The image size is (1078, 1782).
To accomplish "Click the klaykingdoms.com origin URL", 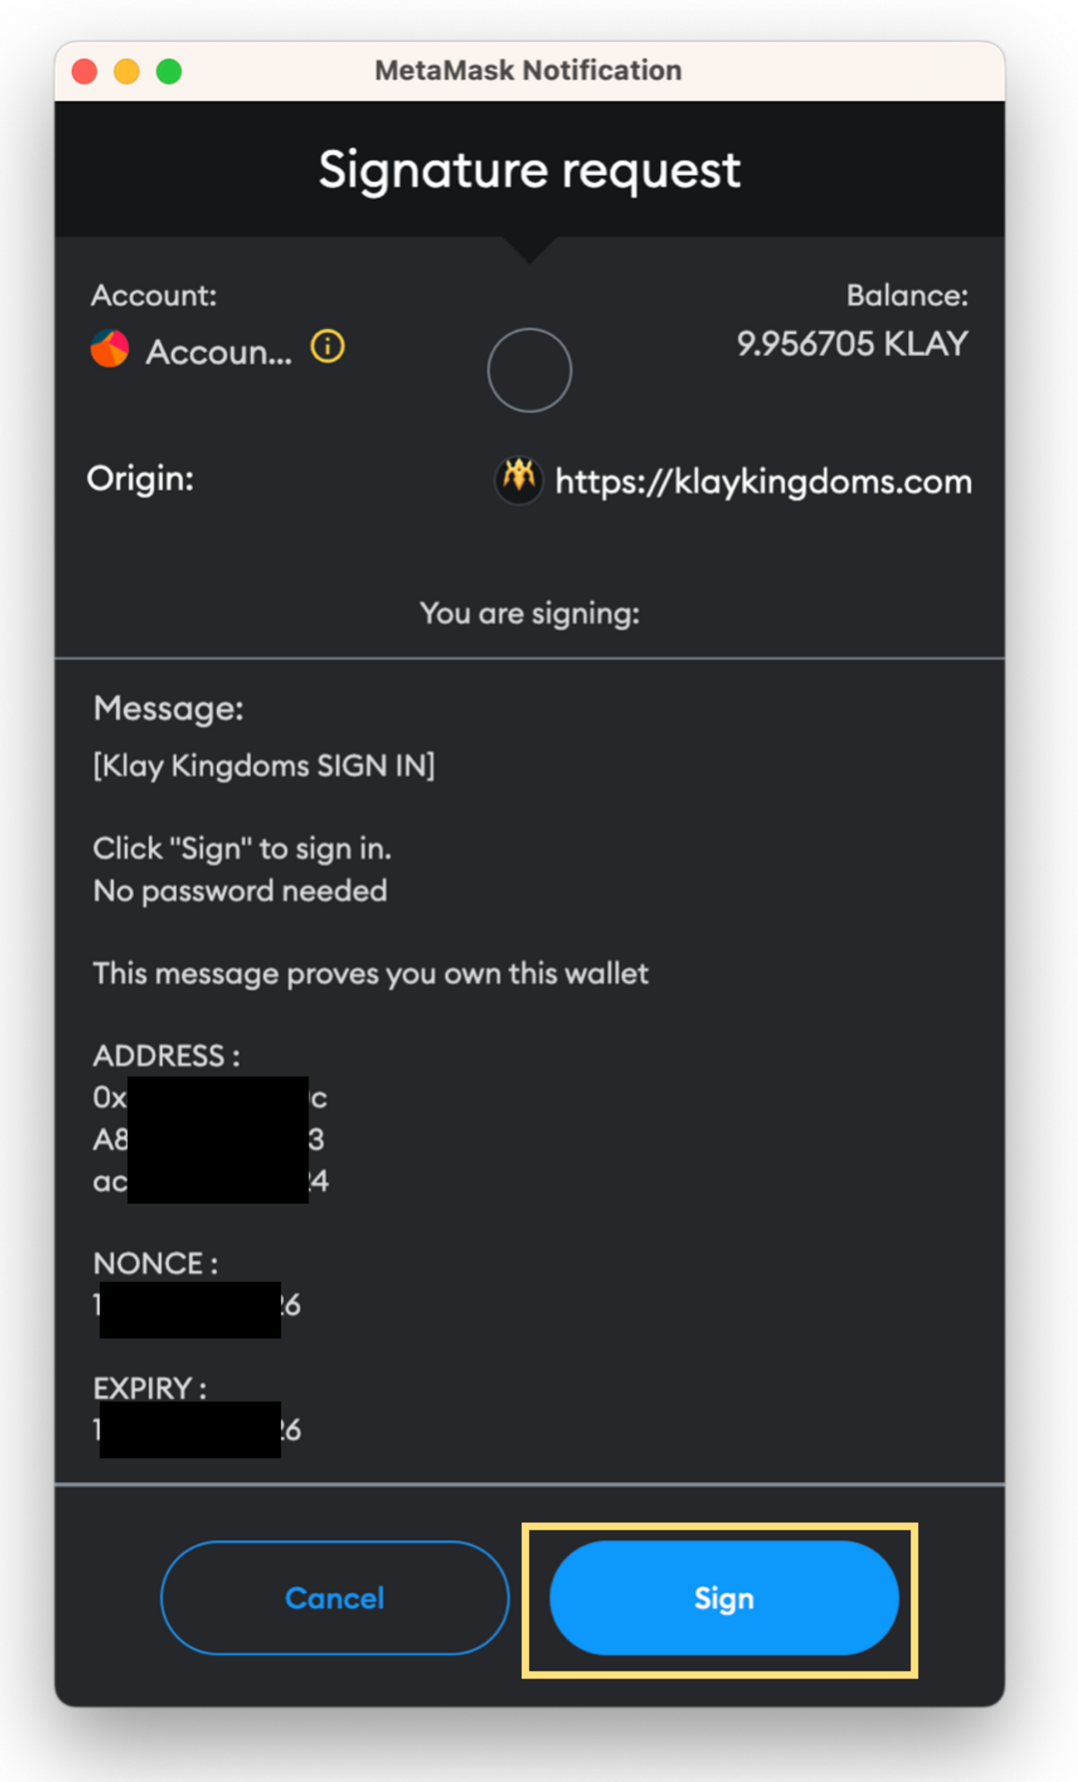I will coord(763,482).
